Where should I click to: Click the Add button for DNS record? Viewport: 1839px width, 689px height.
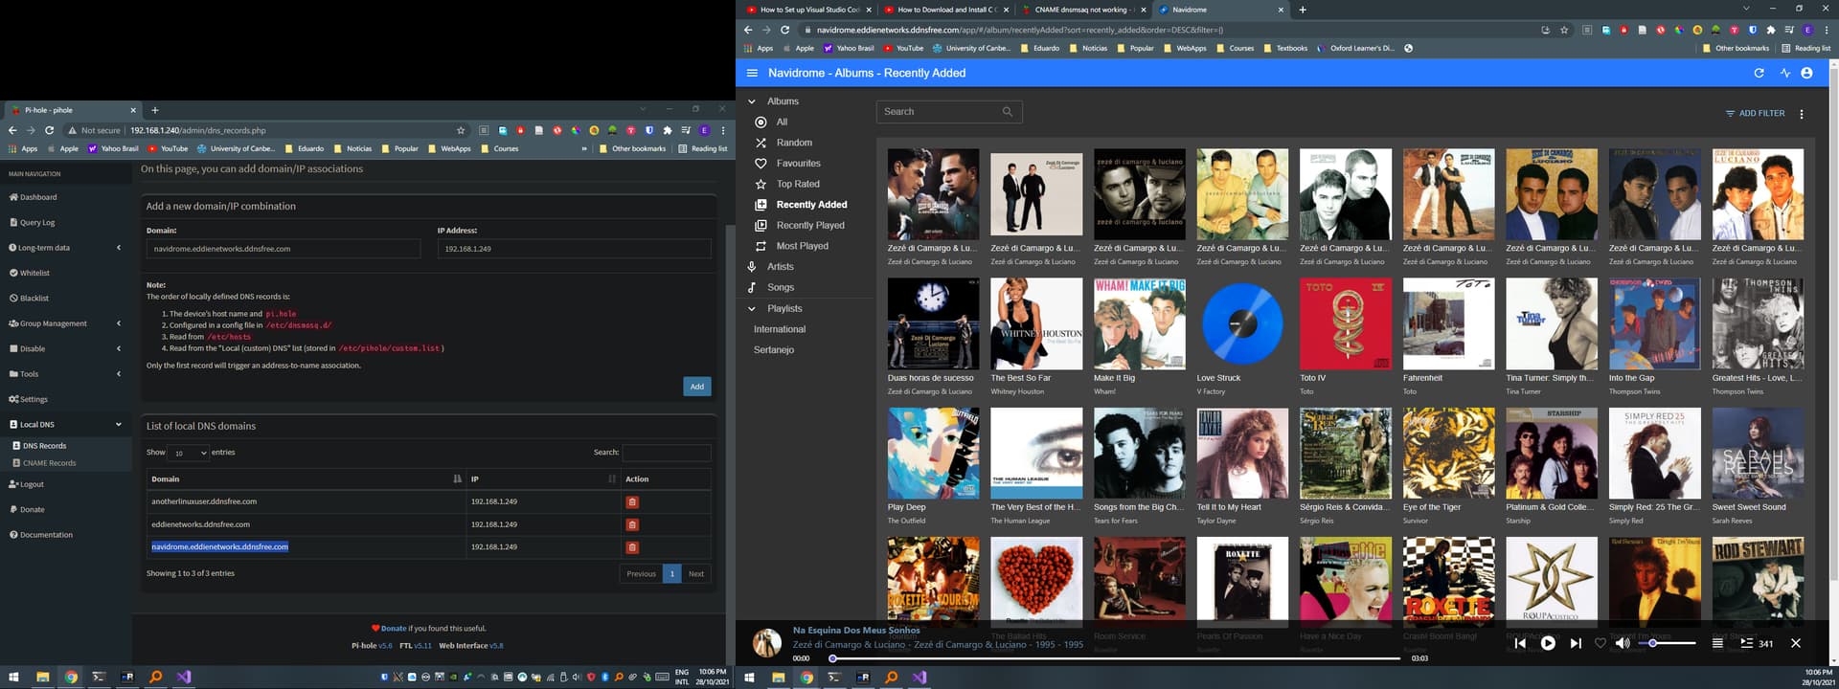697,387
